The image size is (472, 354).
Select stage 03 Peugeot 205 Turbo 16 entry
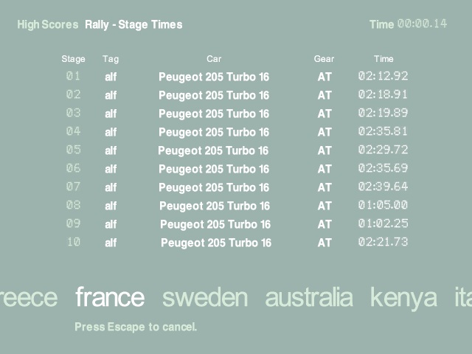click(x=214, y=114)
